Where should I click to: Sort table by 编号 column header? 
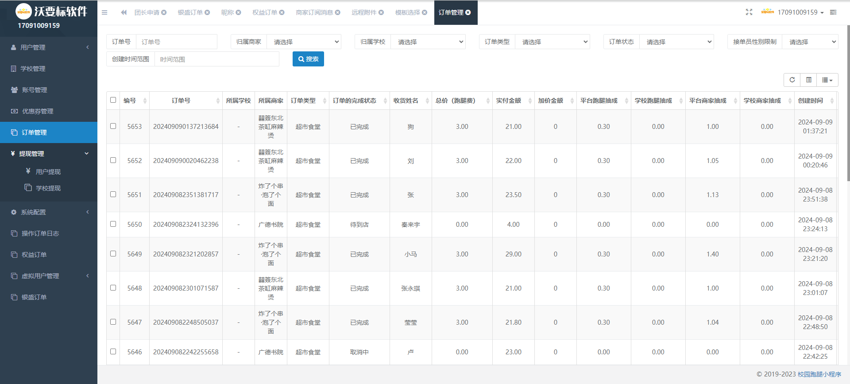135,101
